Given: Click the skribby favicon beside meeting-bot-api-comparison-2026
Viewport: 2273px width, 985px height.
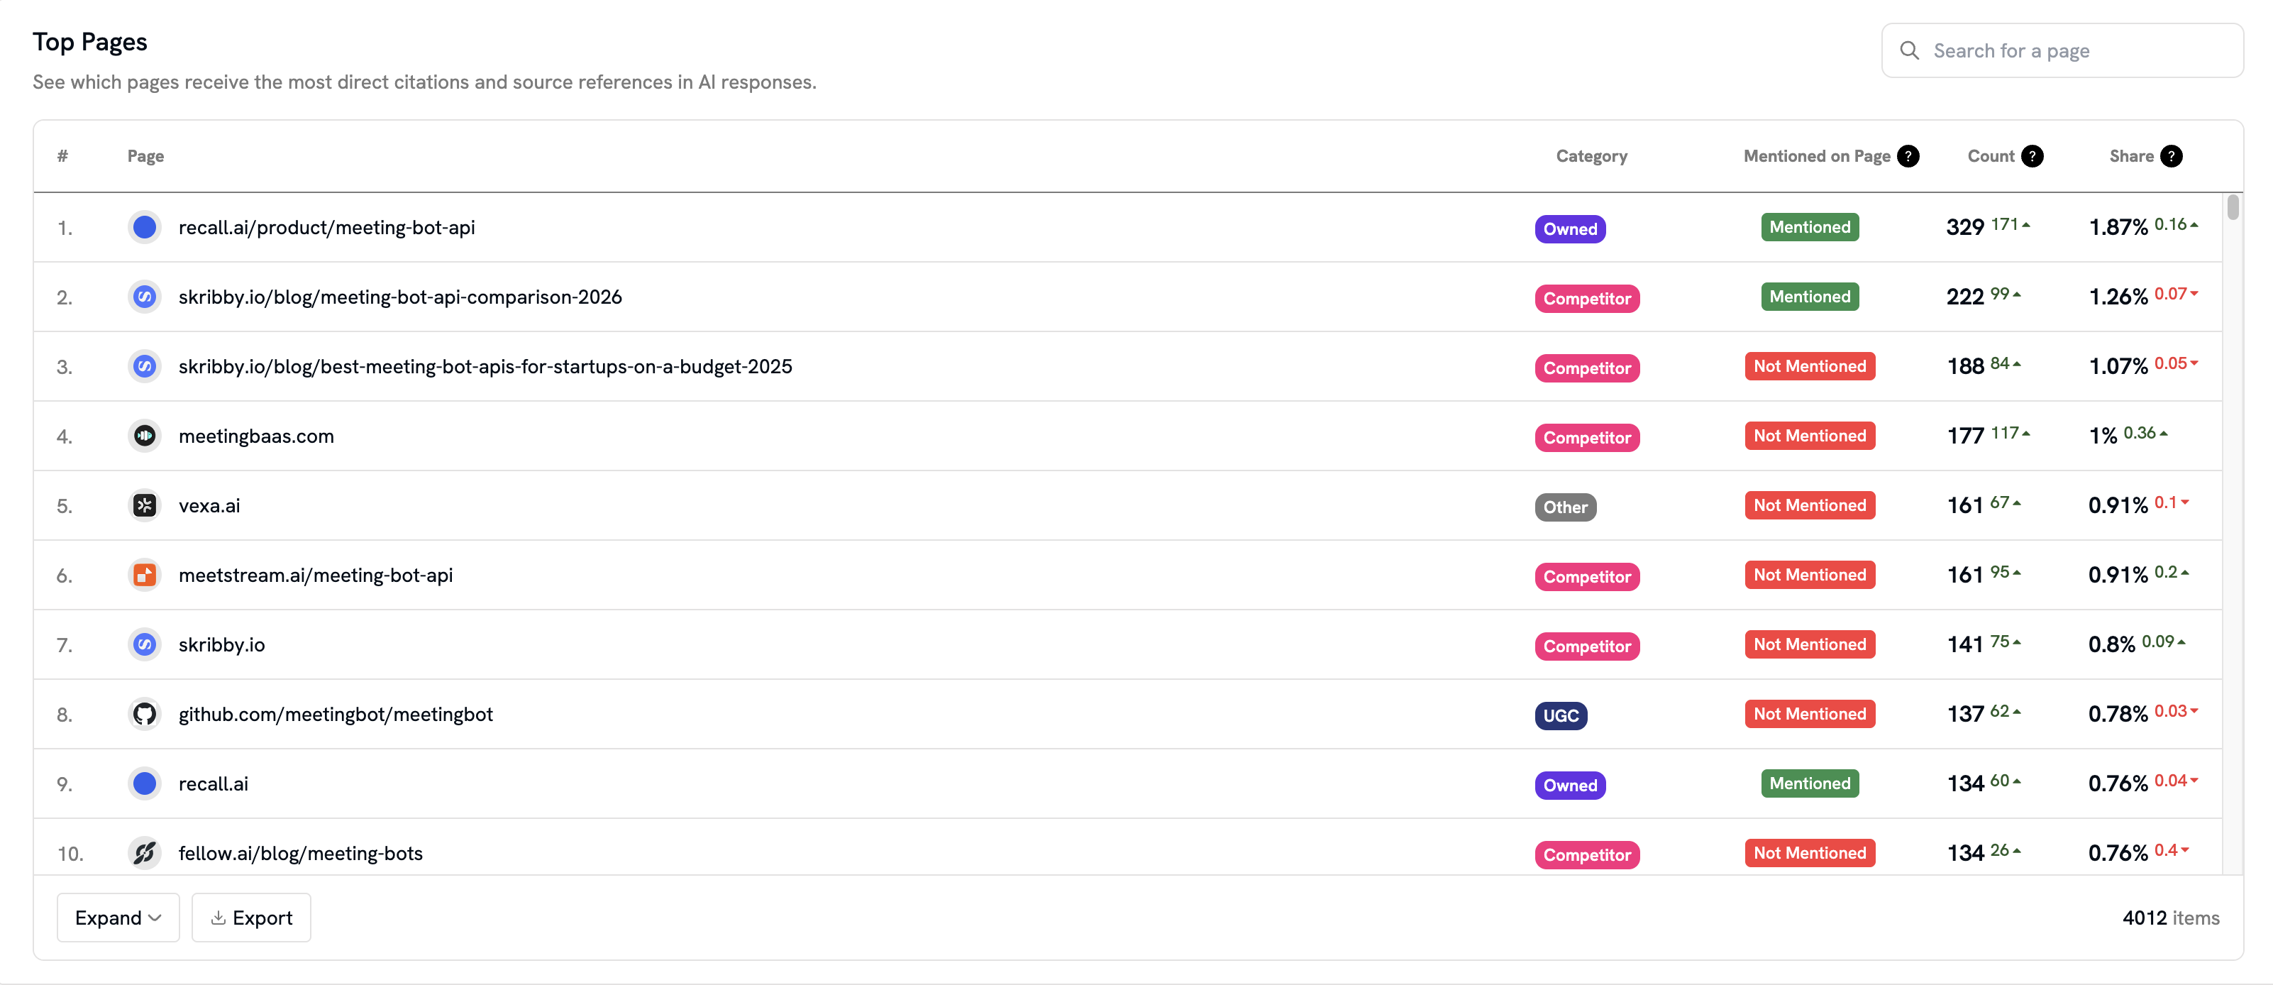Looking at the screenshot, I should [x=145, y=297].
